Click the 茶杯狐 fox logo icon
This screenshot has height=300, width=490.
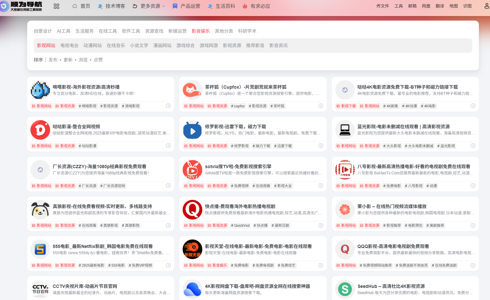click(x=192, y=90)
